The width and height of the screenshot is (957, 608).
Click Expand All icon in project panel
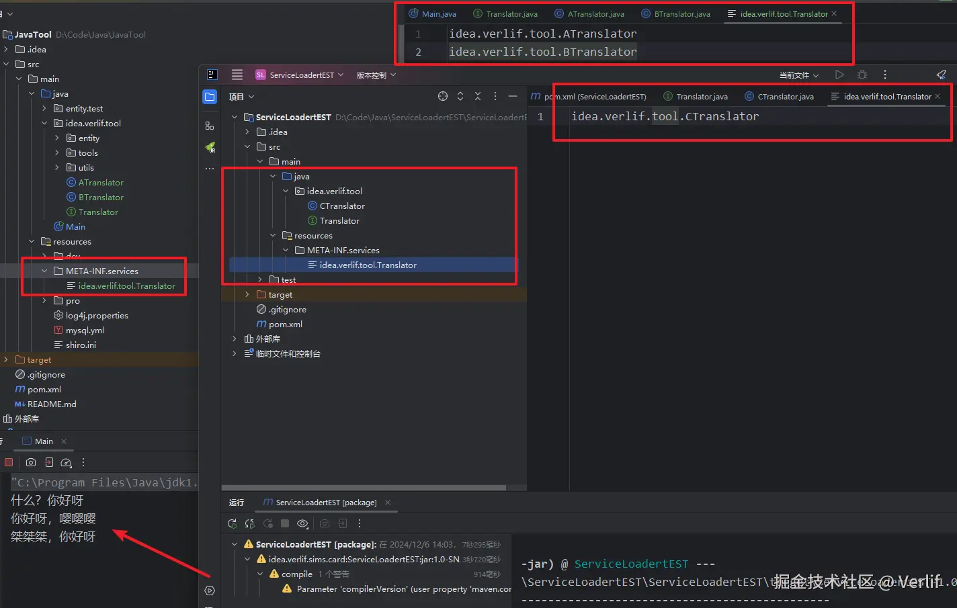pyautogui.click(x=460, y=96)
